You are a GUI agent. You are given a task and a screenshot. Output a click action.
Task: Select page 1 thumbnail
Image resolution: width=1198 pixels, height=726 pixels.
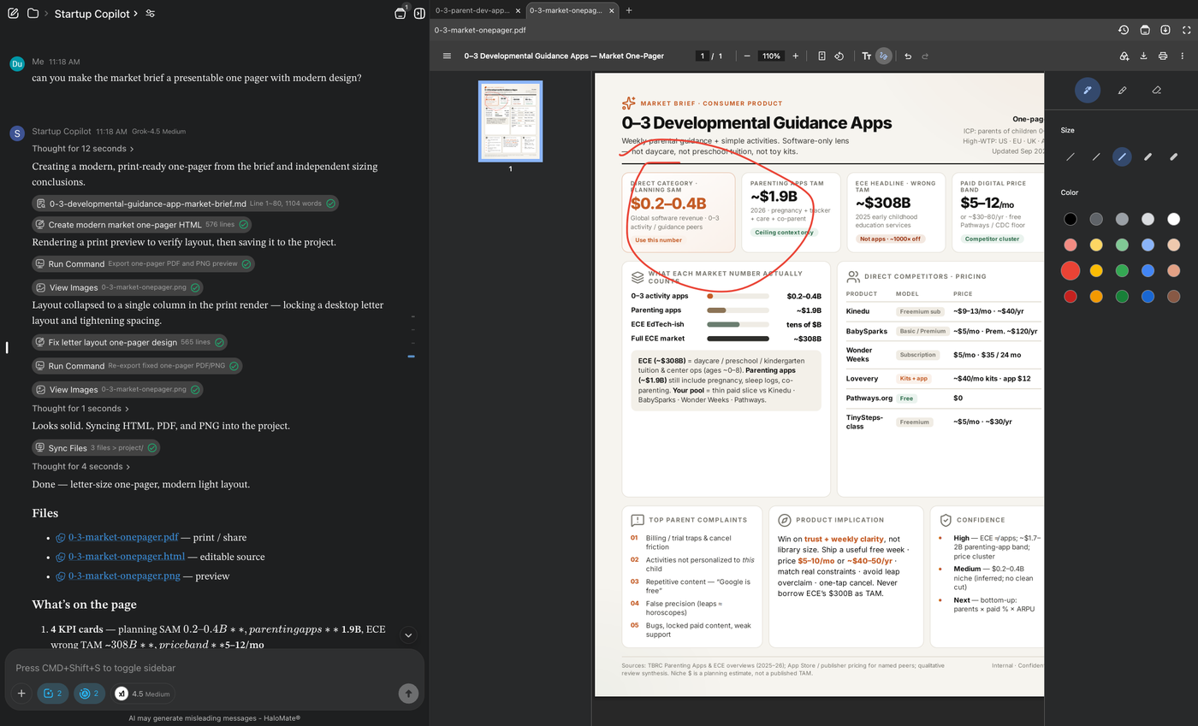point(510,121)
